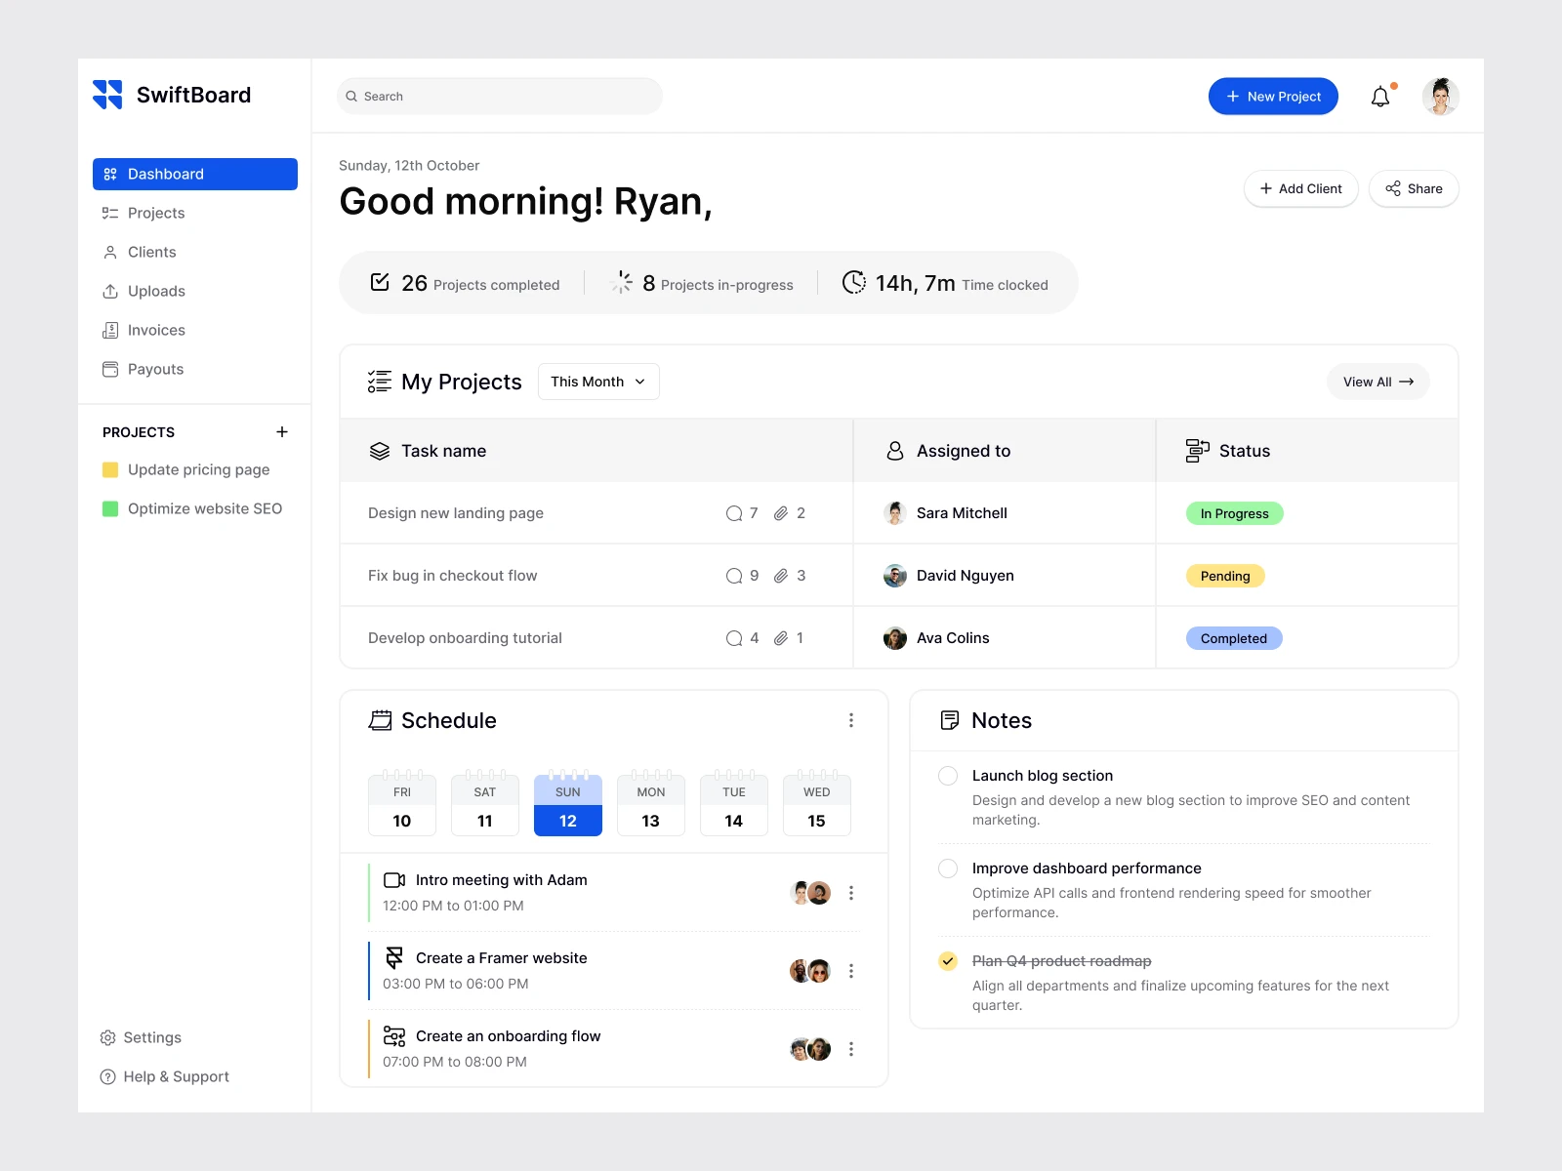This screenshot has height=1171, width=1562.
Task: Select Tuesday 14 in schedule
Action: coord(734,805)
